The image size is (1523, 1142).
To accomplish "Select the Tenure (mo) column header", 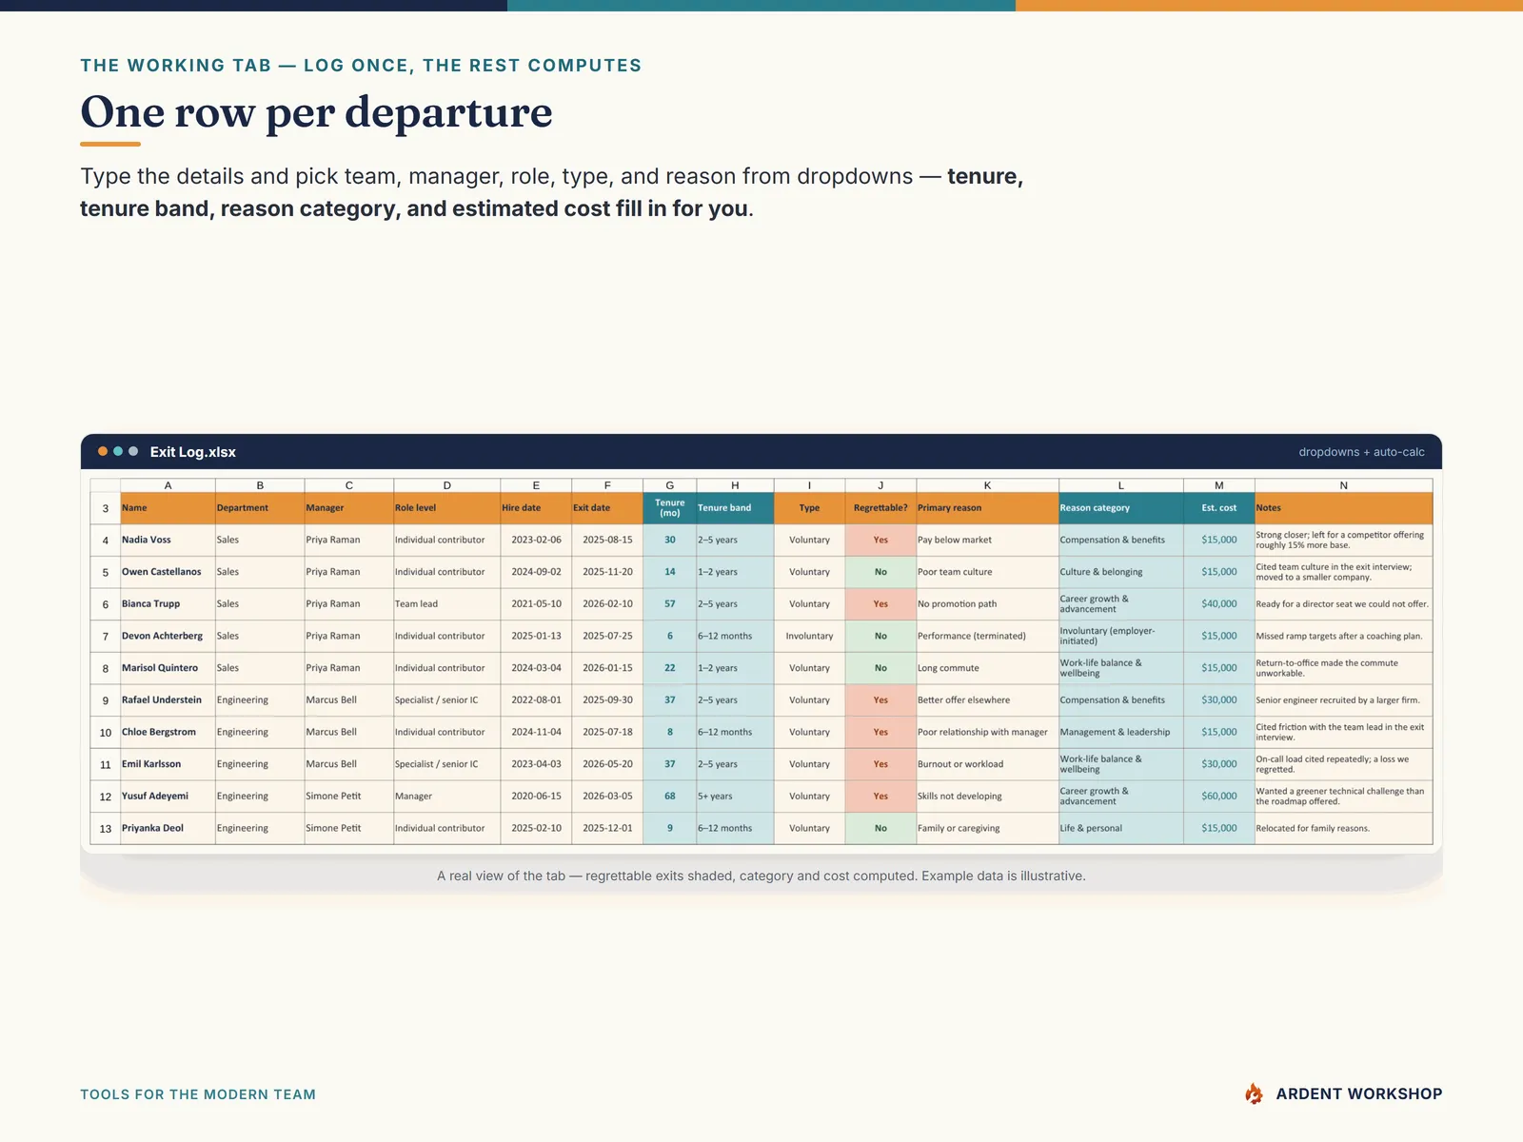I will [x=670, y=508].
